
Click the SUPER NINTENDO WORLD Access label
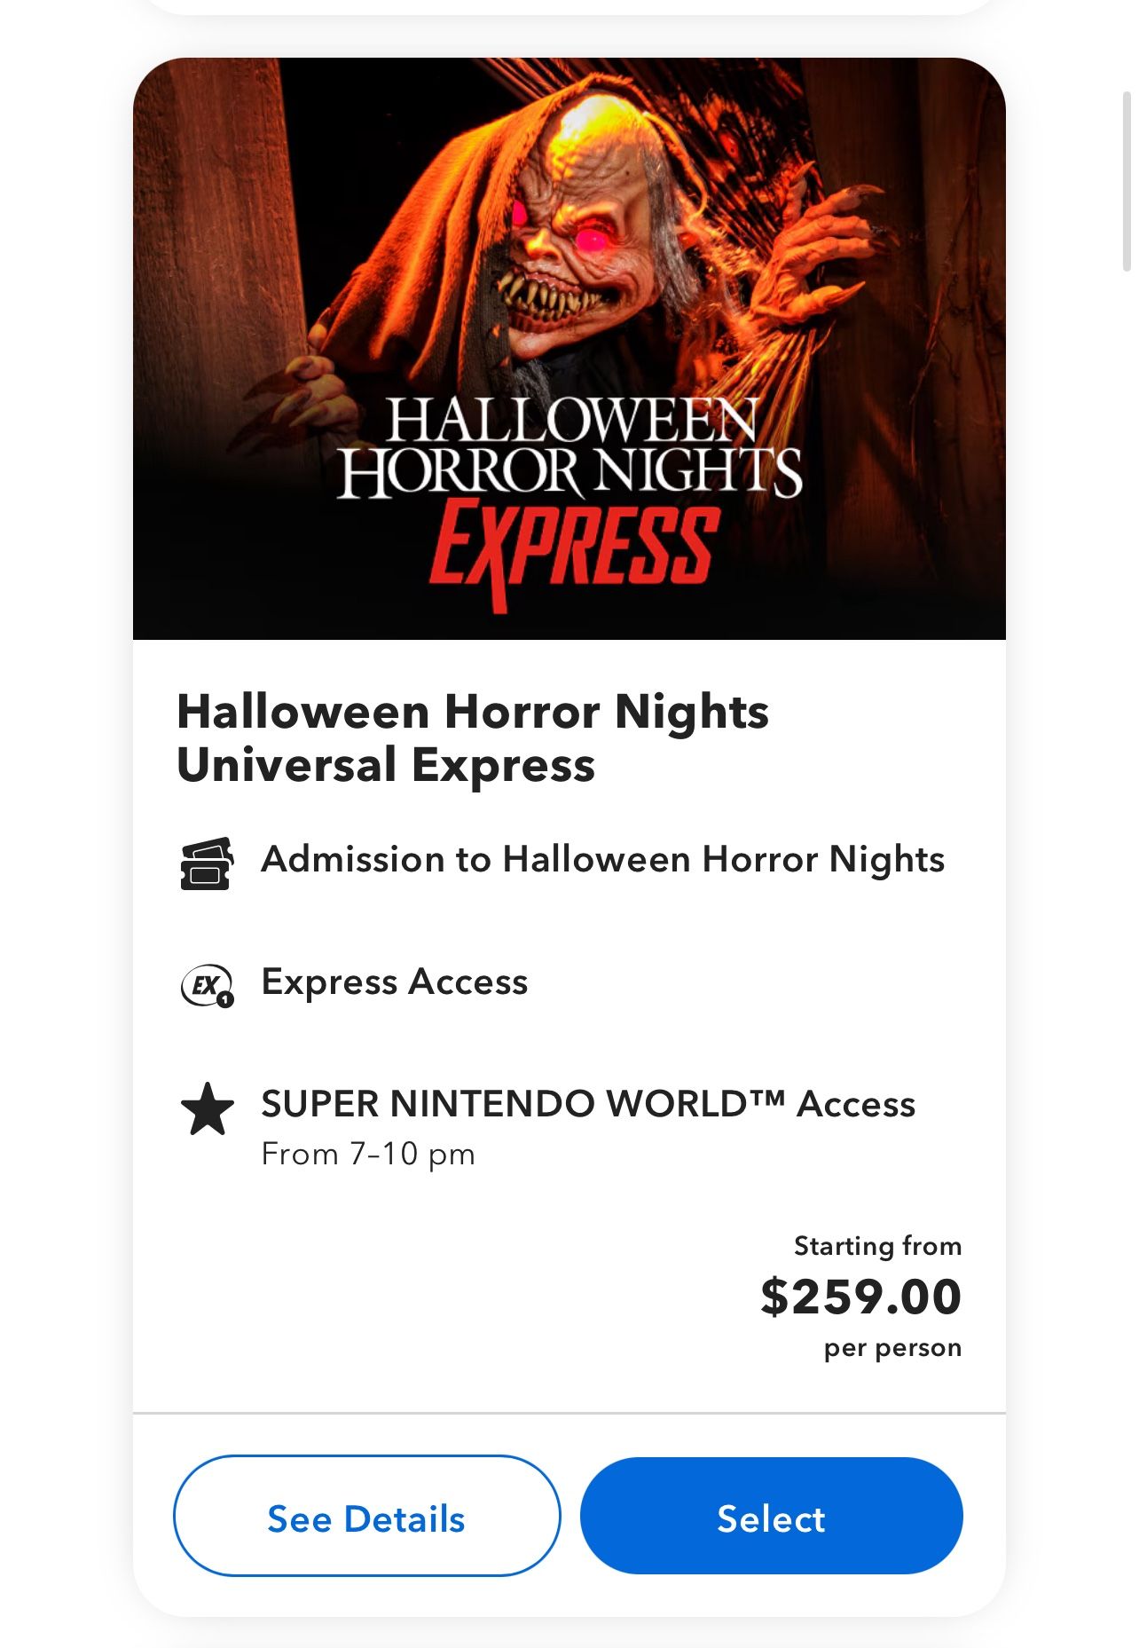click(588, 1105)
